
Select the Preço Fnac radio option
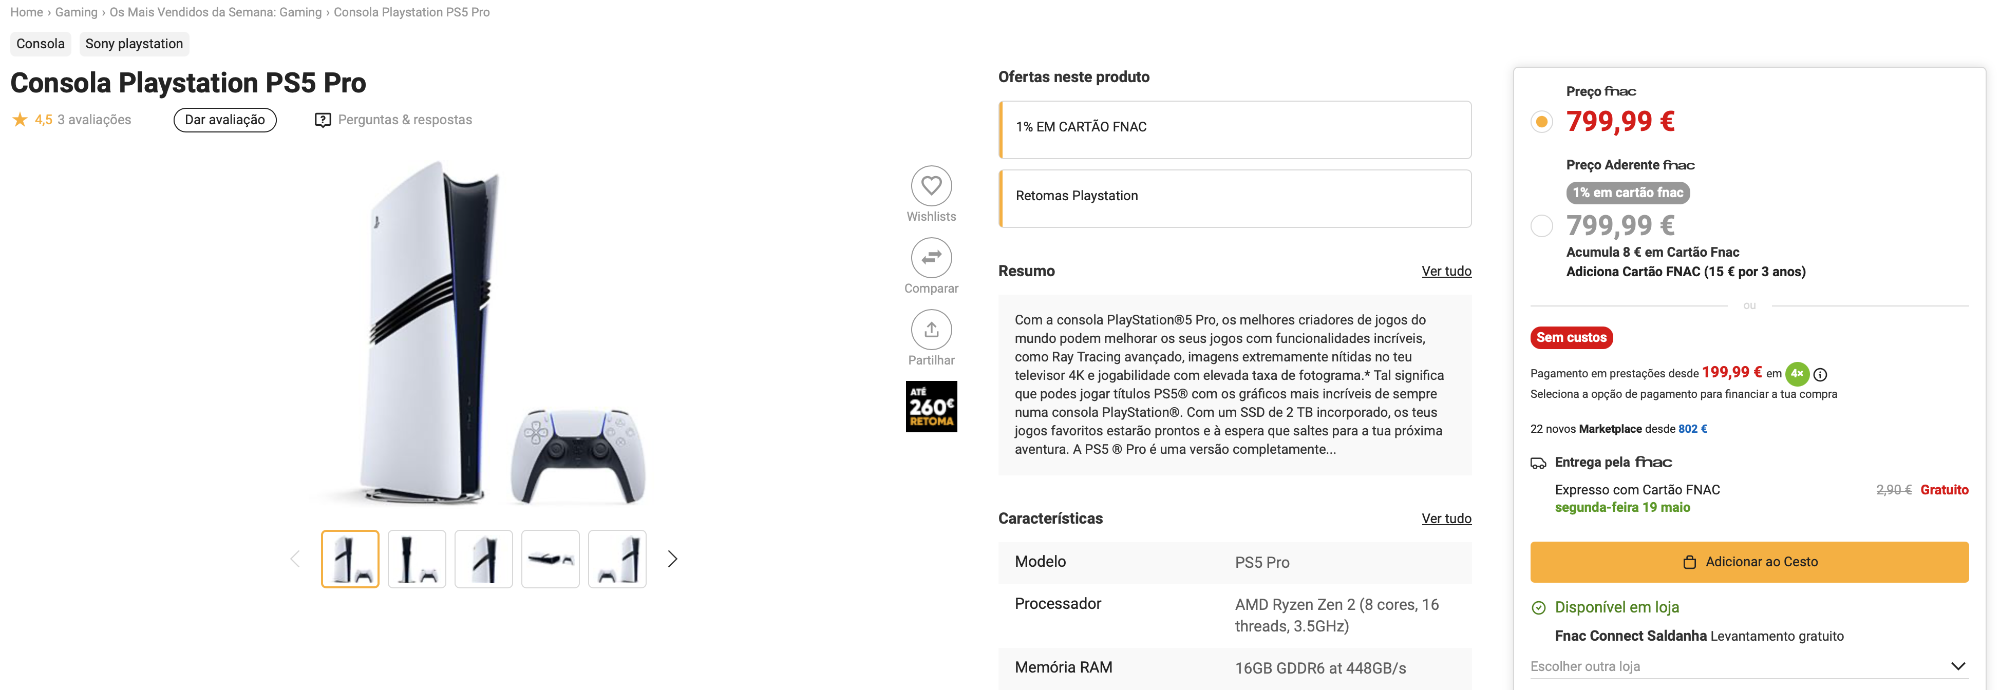pos(1541,122)
